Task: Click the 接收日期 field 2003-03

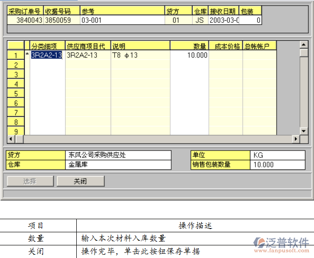Action: point(223,21)
